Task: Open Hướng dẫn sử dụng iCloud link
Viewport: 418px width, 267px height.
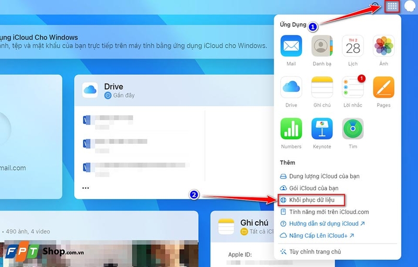Action: 322,224
